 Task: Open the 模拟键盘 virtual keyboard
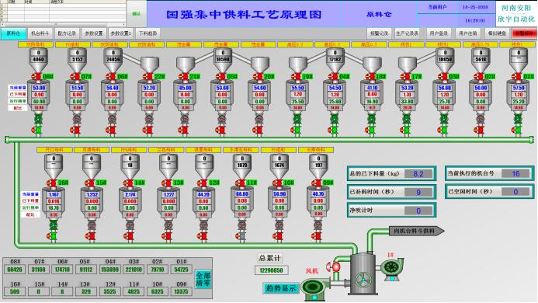point(497,33)
